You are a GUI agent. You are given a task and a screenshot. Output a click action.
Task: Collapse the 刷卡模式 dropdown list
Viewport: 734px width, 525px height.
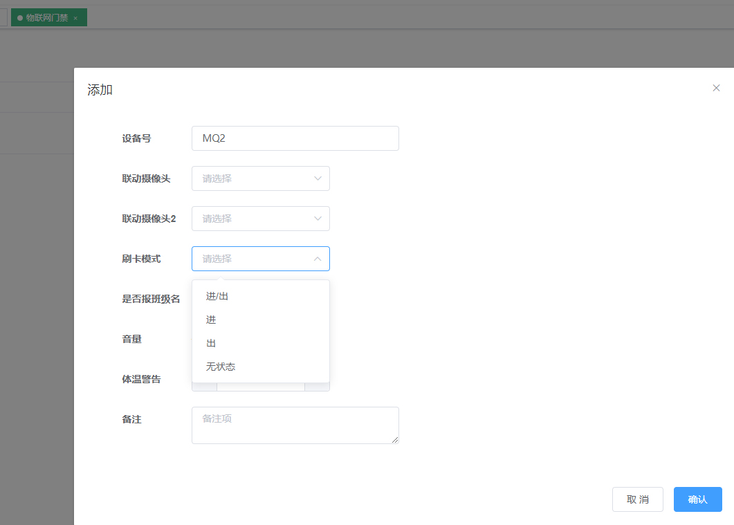point(261,258)
